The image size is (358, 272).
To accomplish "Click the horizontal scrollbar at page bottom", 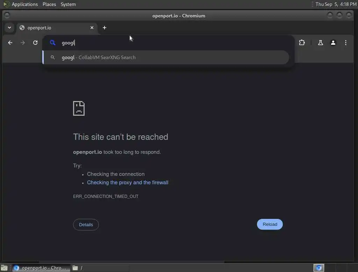I will 131,262.
